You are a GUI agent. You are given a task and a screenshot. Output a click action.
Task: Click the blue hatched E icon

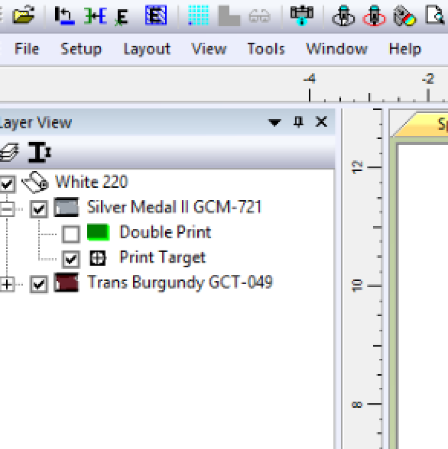156,15
